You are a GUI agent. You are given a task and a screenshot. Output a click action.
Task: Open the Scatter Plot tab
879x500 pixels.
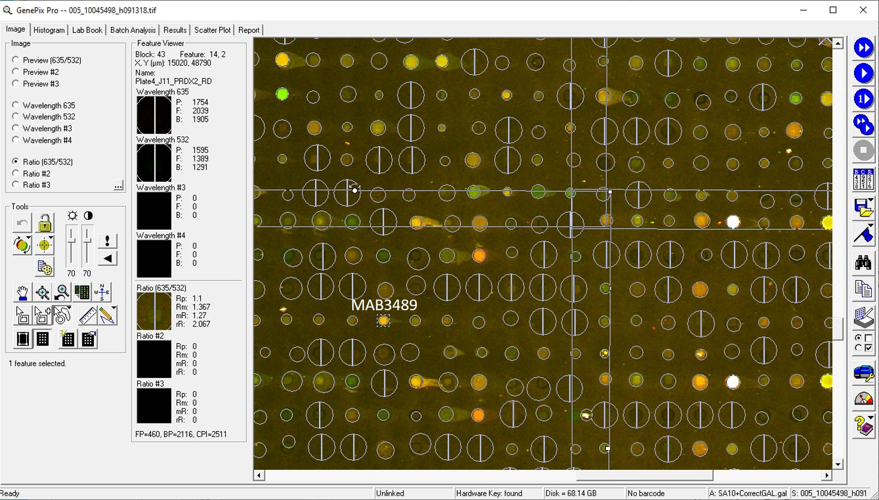click(x=212, y=30)
